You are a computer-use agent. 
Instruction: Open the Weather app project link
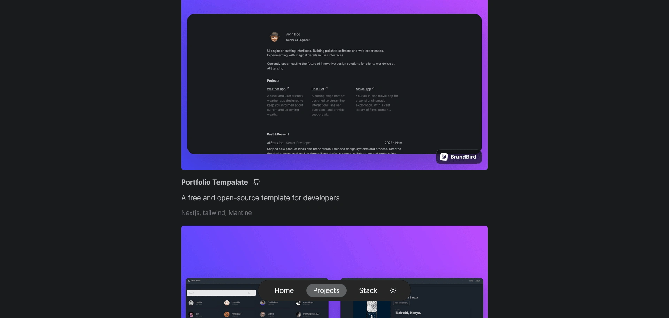[276, 89]
